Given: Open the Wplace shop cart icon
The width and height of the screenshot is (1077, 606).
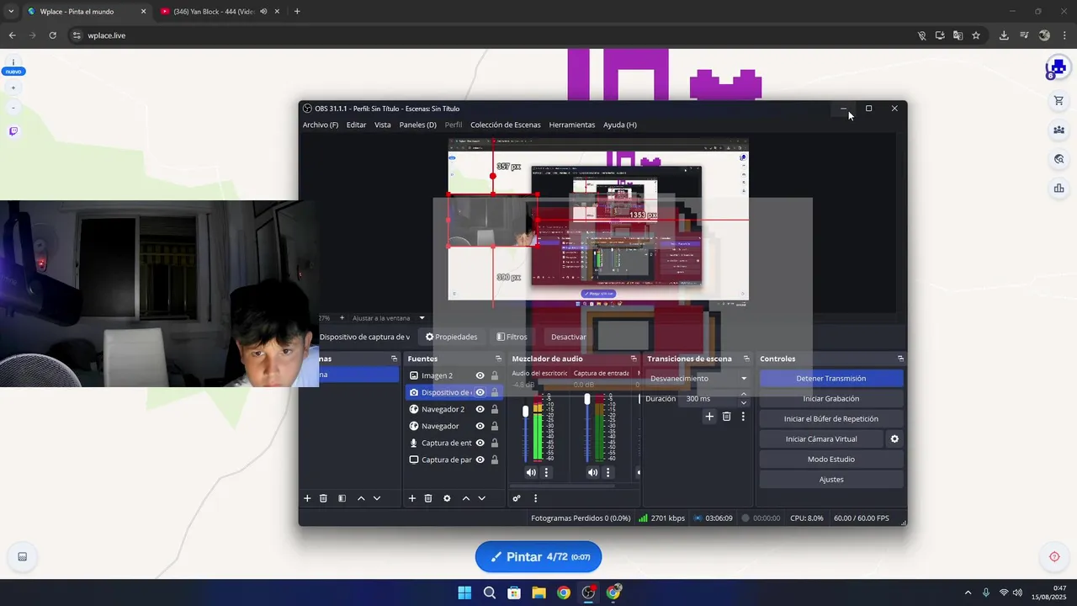Looking at the screenshot, I should pyautogui.click(x=1058, y=101).
